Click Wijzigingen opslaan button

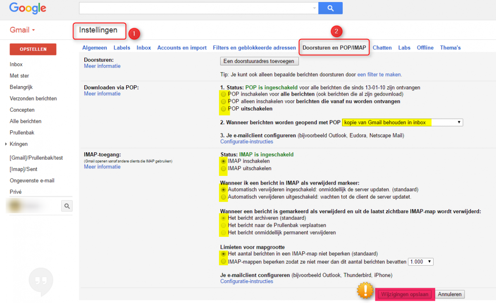coord(405,294)
